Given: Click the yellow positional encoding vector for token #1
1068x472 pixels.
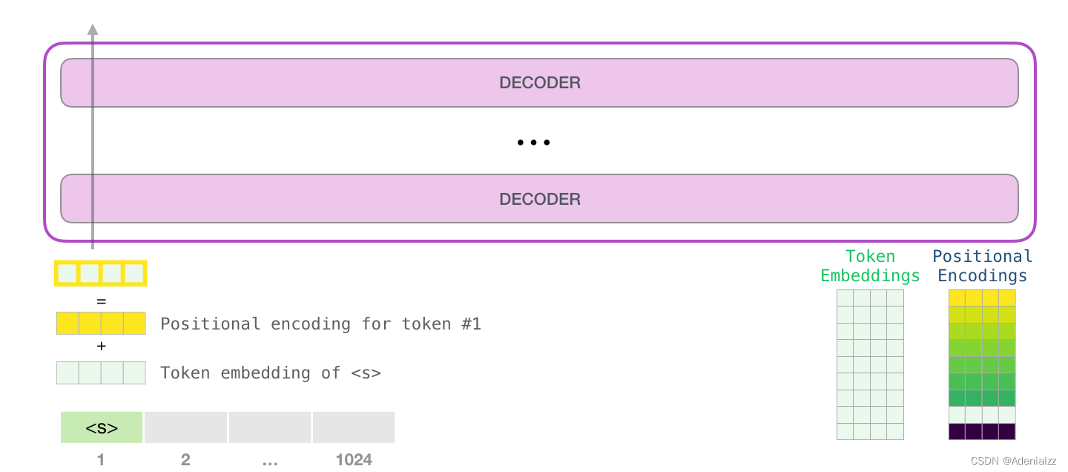Looking at the screenshot, I should (x=101, y=324).
